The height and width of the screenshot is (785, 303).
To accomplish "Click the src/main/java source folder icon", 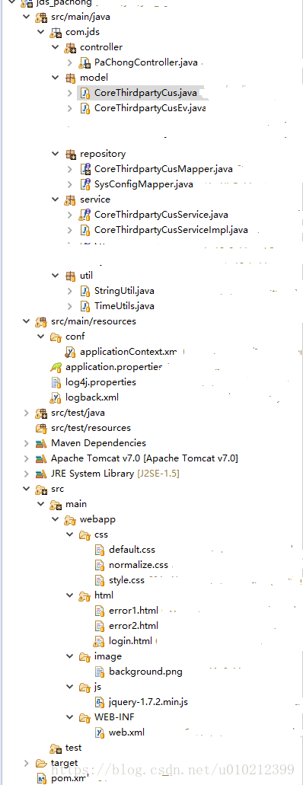I will coord(40,17).
